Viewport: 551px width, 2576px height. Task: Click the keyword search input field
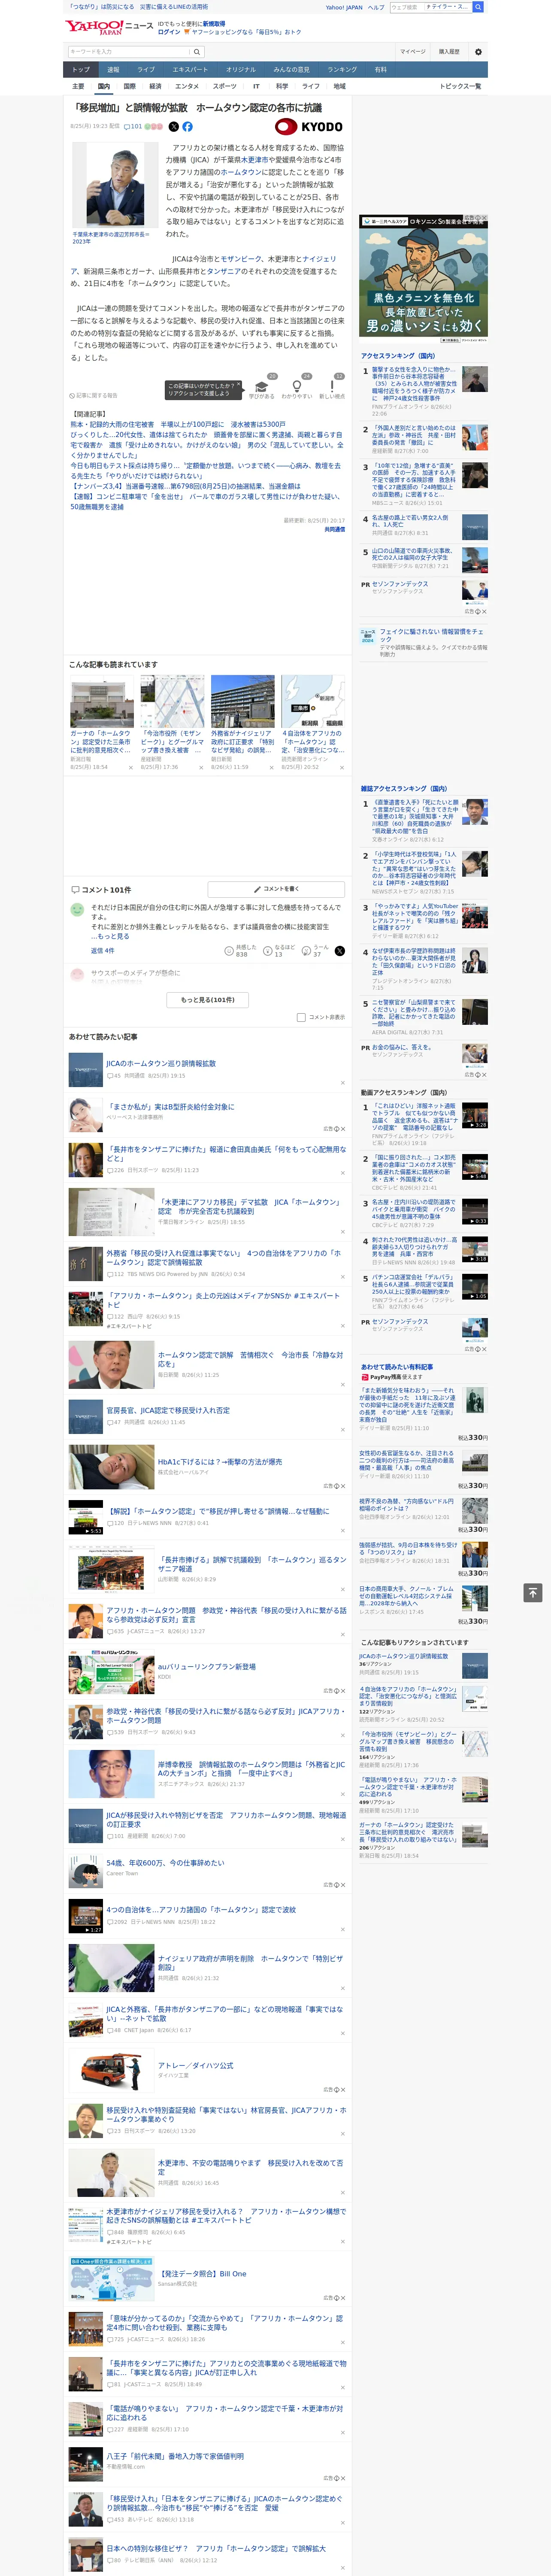(128, 51)
